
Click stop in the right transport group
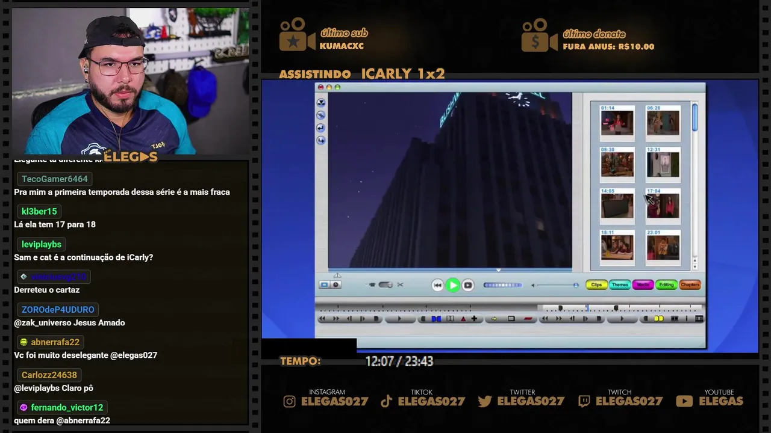(x=599, y=319)
